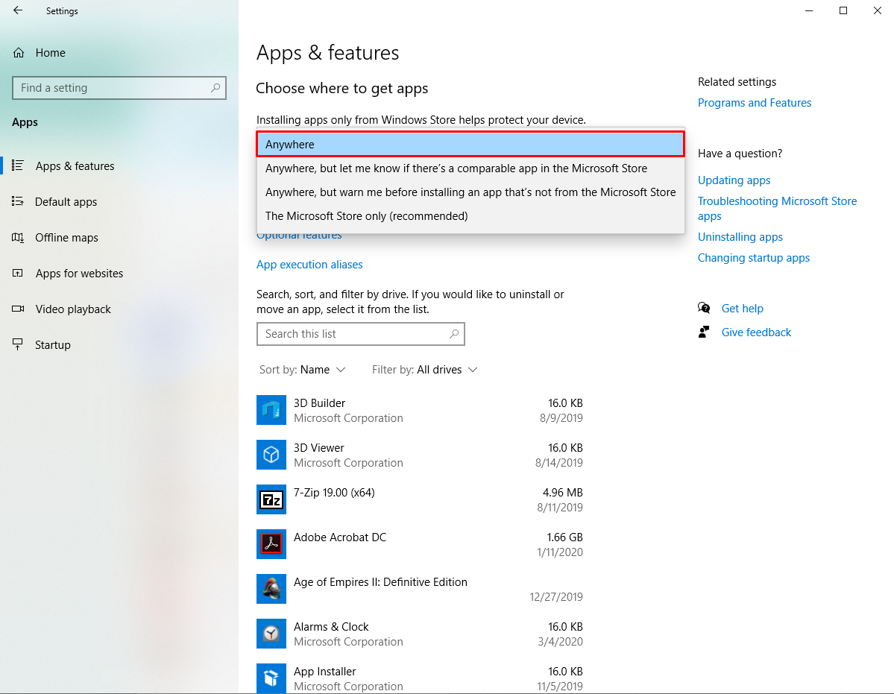Select Adobe Acrobat DC entry
Screen dimensions: 894x694
(x=420, y=544)
